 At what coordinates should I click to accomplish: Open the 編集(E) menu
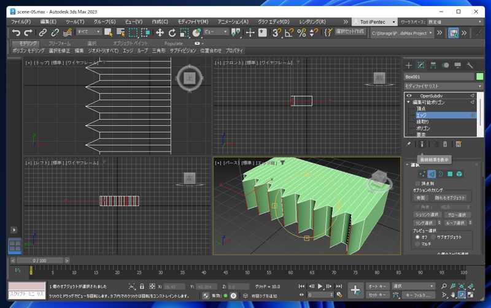(48, 21)
